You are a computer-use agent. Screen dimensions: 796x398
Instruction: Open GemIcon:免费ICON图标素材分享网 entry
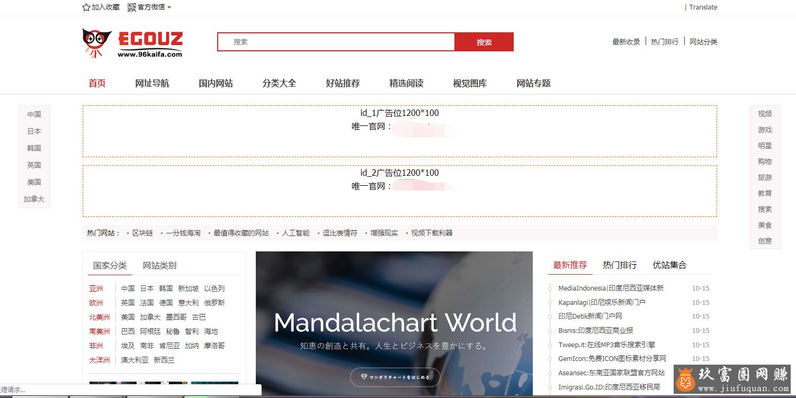612,358
